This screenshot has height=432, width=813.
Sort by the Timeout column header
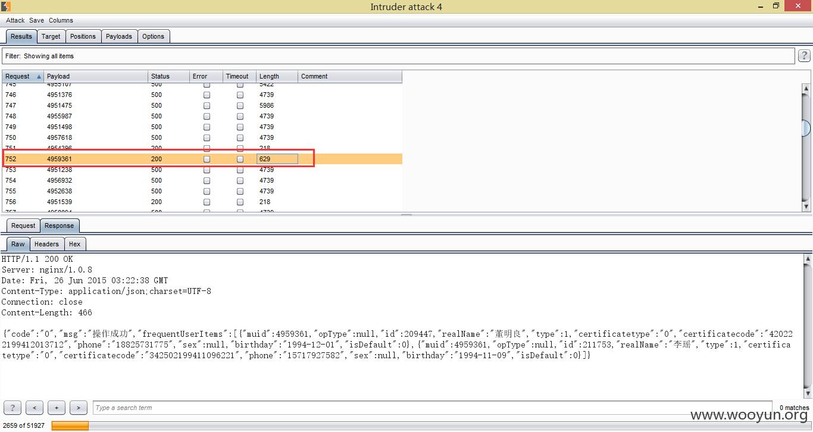pos(239,76)
